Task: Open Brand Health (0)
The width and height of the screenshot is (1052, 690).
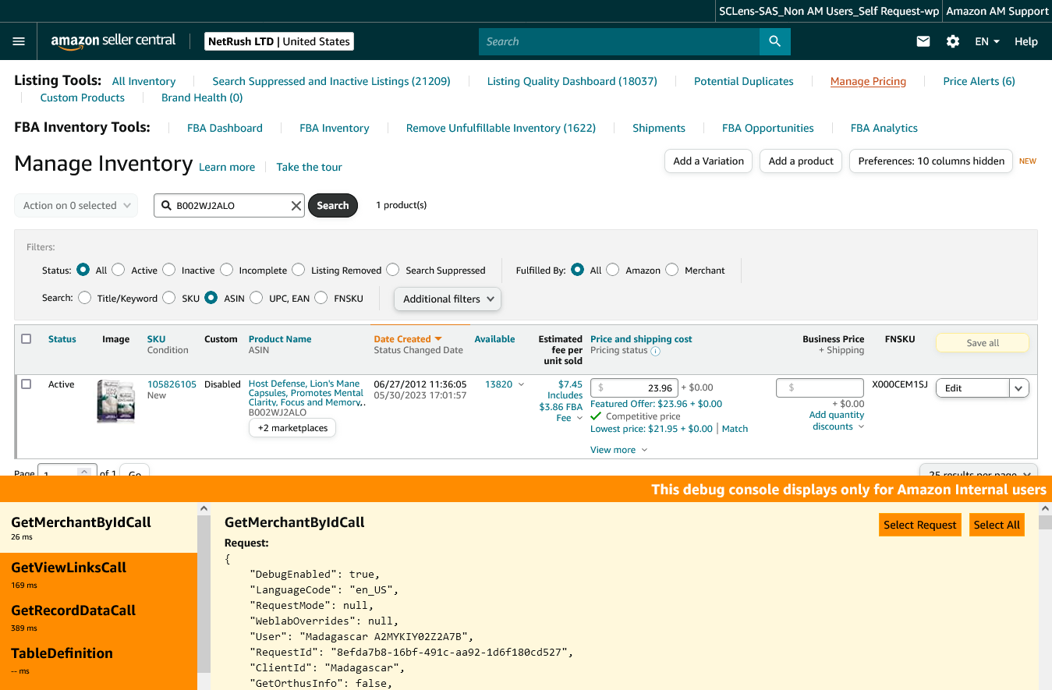Action: click(202, 97)
